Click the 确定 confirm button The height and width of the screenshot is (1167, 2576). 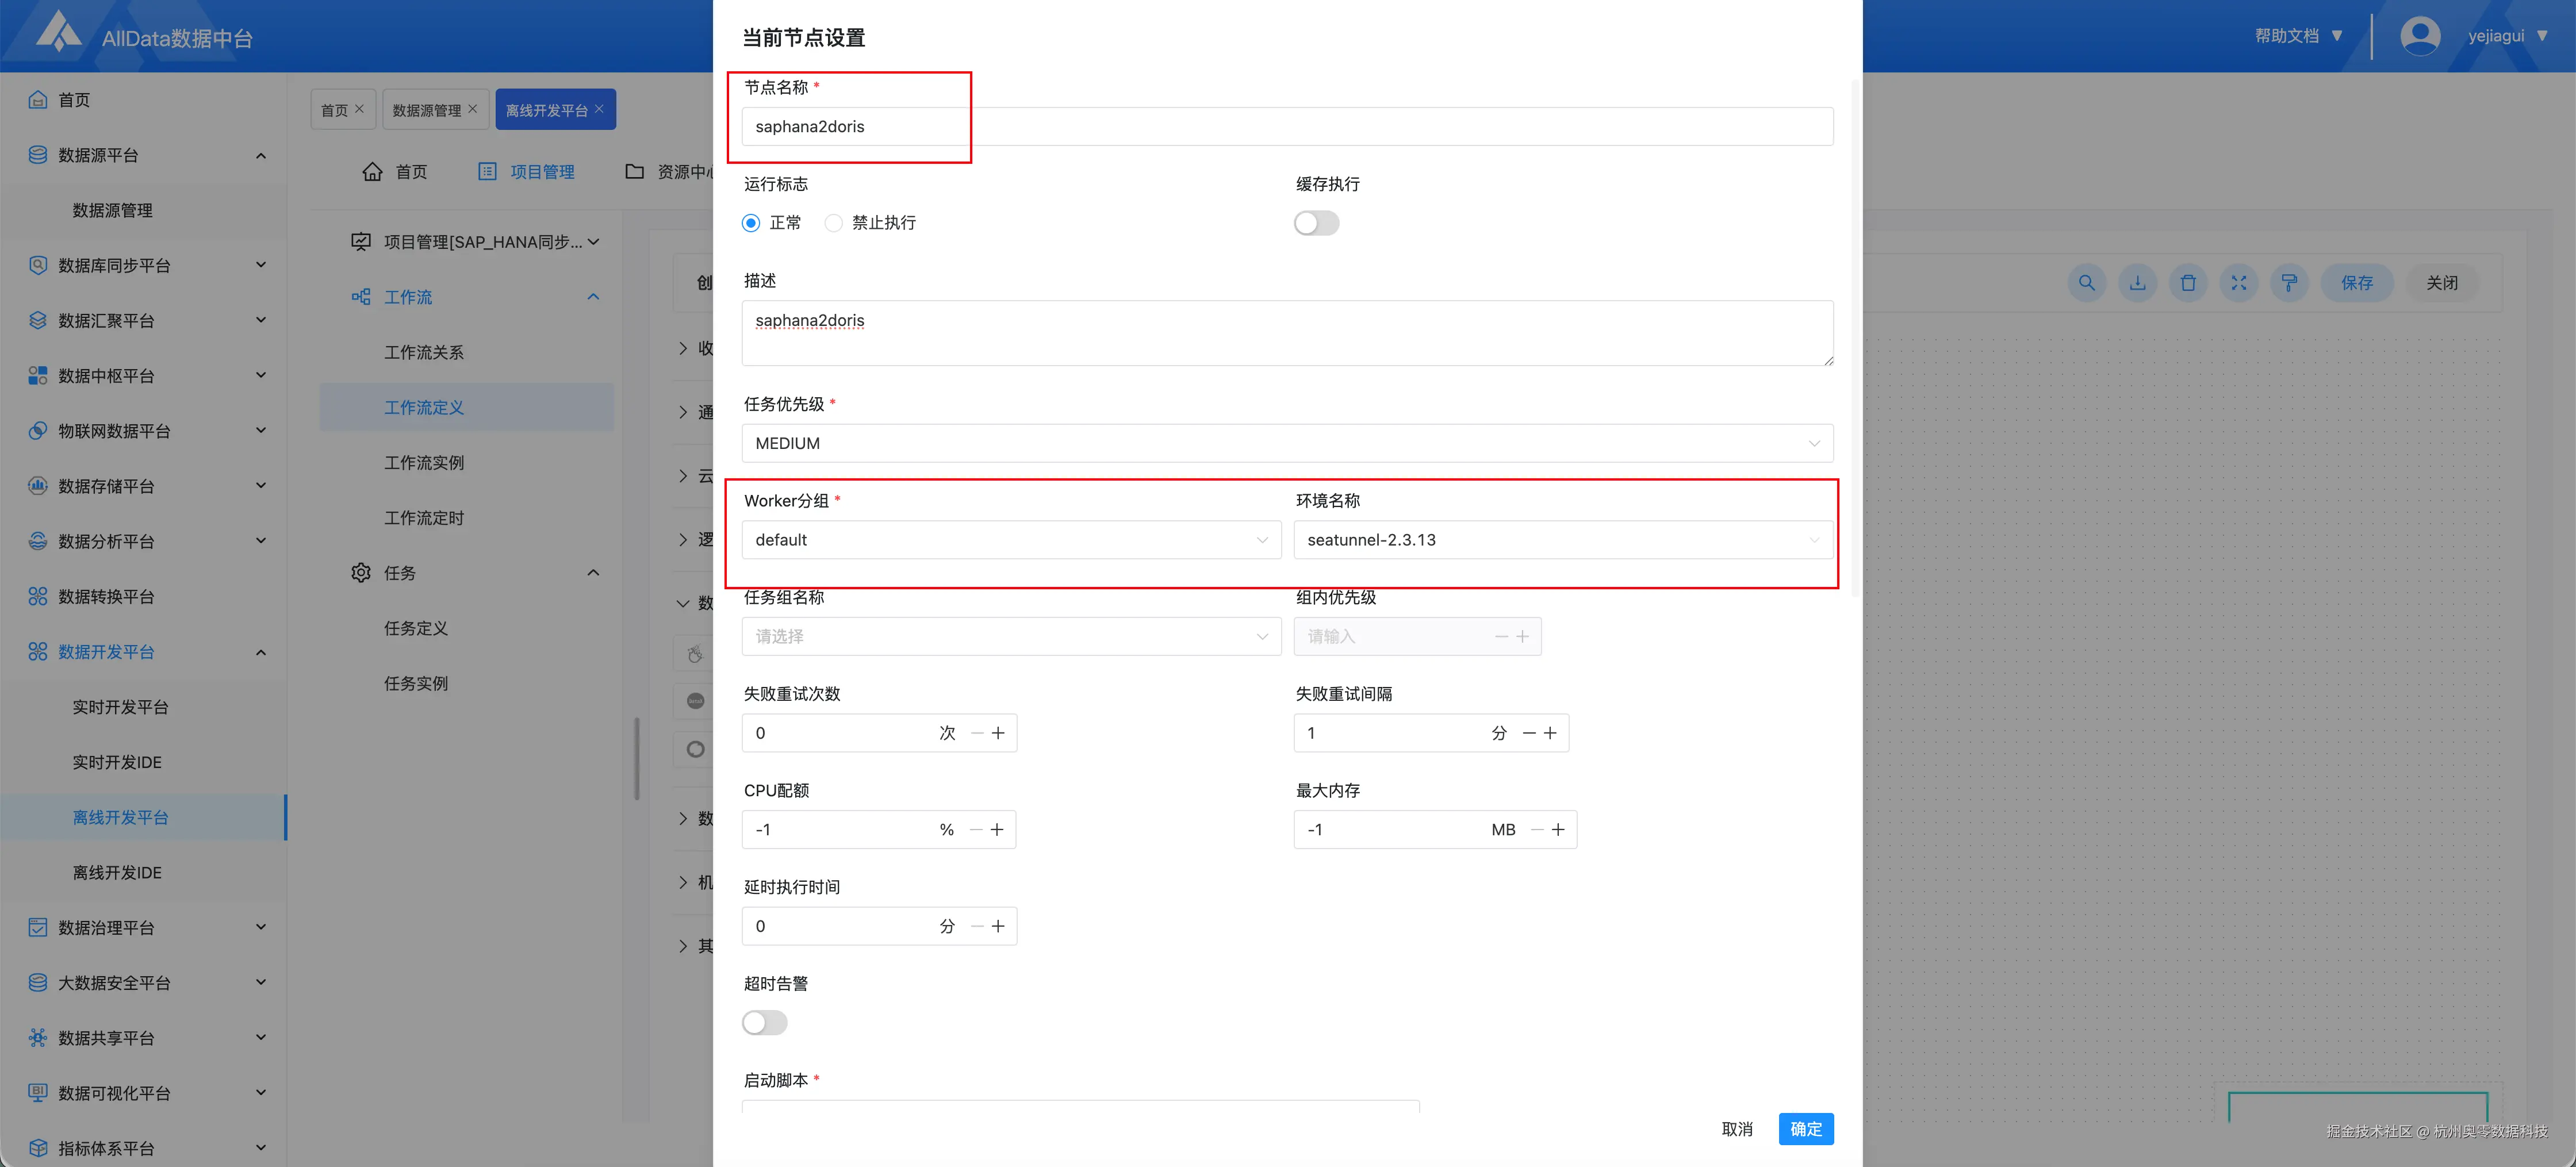pyautogui.click(x=1805, y=1129)
